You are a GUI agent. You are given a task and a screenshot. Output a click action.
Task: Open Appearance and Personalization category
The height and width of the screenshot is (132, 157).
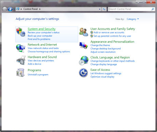[112, 42]
